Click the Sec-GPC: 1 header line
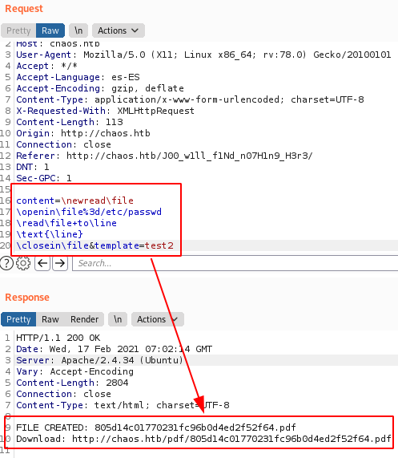This screenshot has height=458, width=398. point(44,178)
